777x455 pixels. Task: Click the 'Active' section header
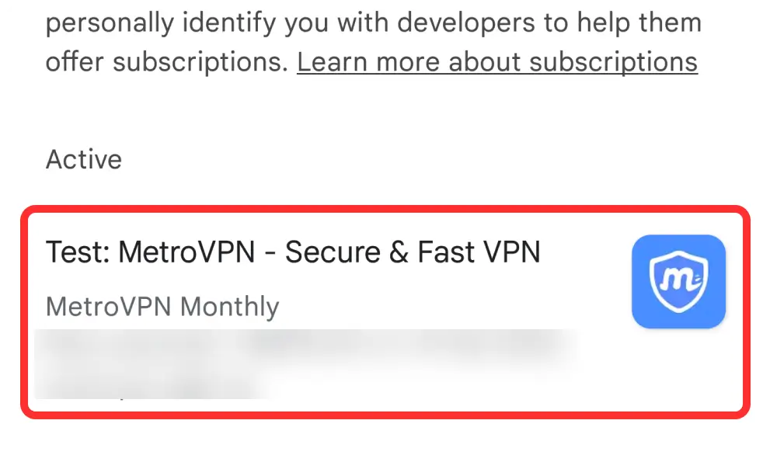tap(83, 159)
